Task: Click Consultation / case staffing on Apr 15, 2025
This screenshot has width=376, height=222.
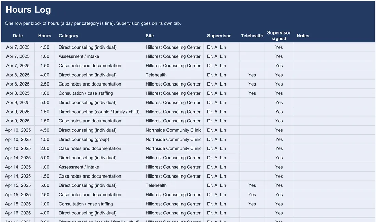Action: coord(98,204)
